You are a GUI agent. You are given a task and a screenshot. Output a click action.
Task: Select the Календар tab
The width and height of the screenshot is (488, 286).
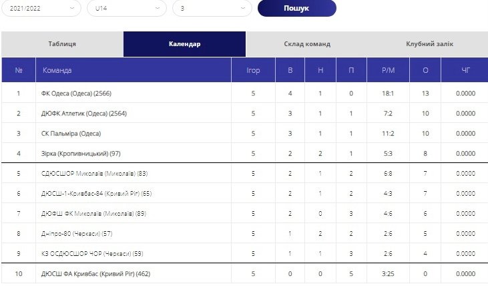[184, 44]
